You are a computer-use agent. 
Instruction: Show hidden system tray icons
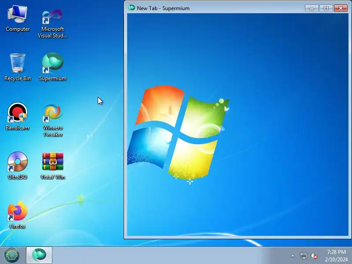tap(293, 256)
